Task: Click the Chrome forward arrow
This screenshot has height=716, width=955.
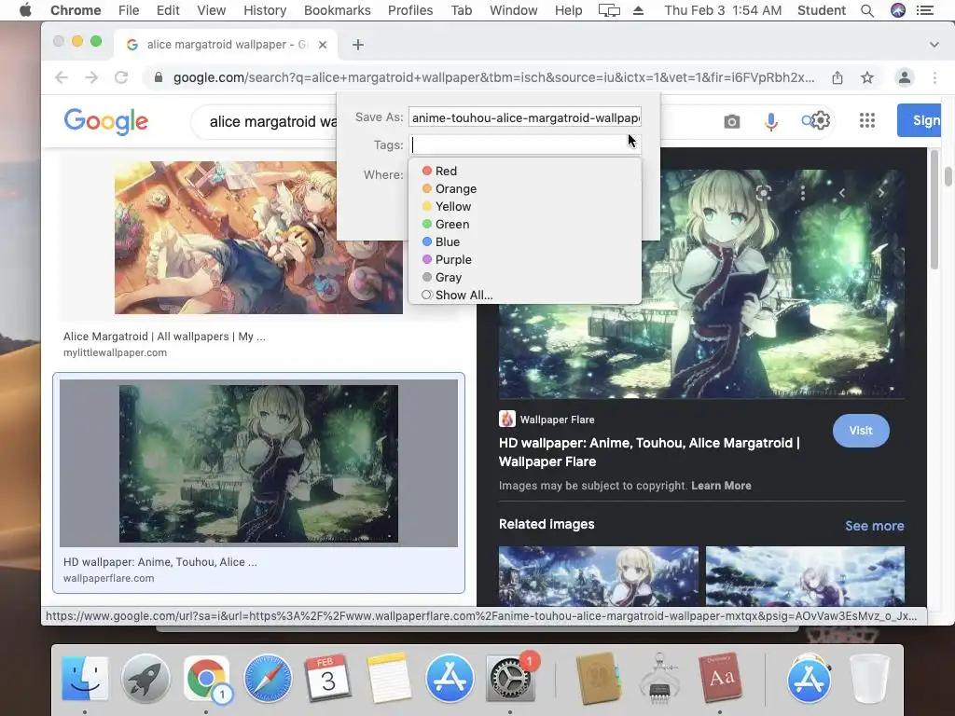Action: click(x=91, y=77)
